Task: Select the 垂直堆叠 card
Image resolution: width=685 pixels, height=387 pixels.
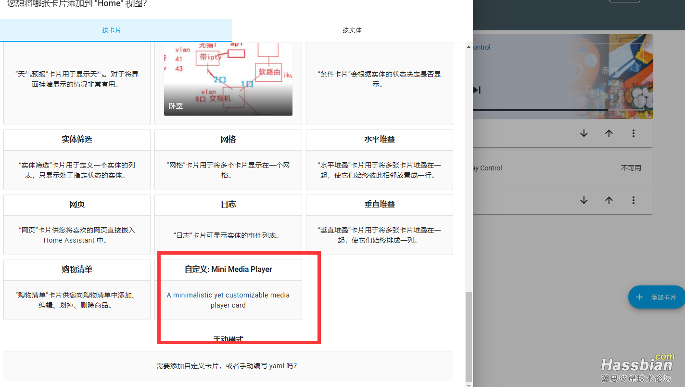Action: (x=380, y=224)
